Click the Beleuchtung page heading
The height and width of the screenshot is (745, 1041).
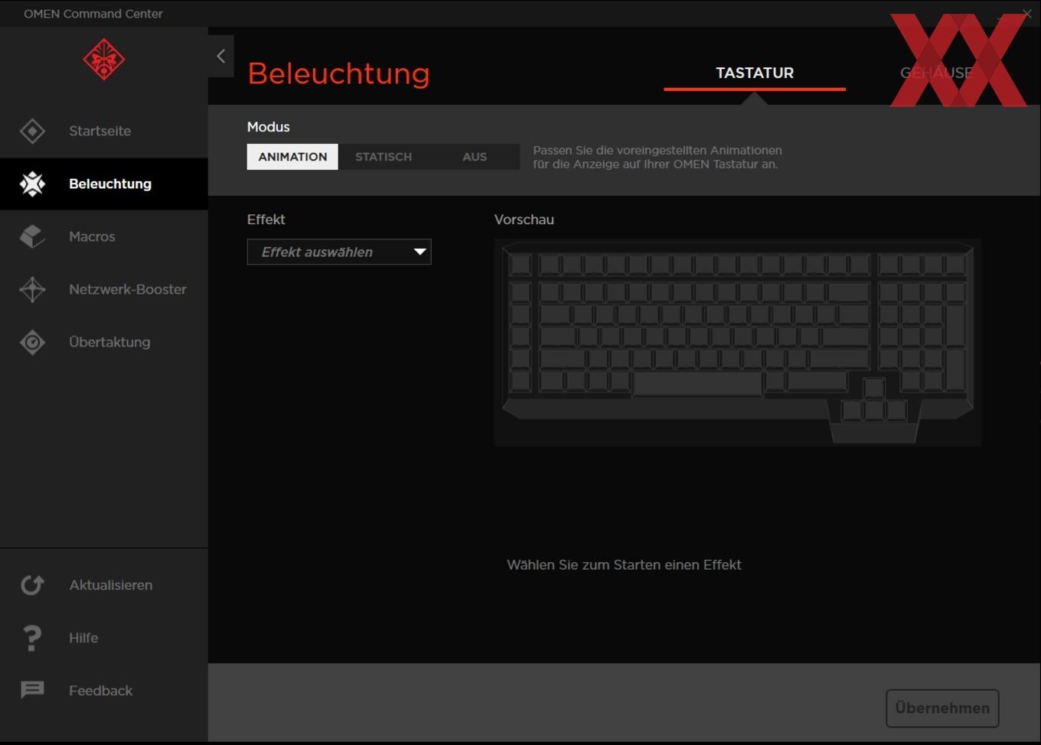pos(338,73)
